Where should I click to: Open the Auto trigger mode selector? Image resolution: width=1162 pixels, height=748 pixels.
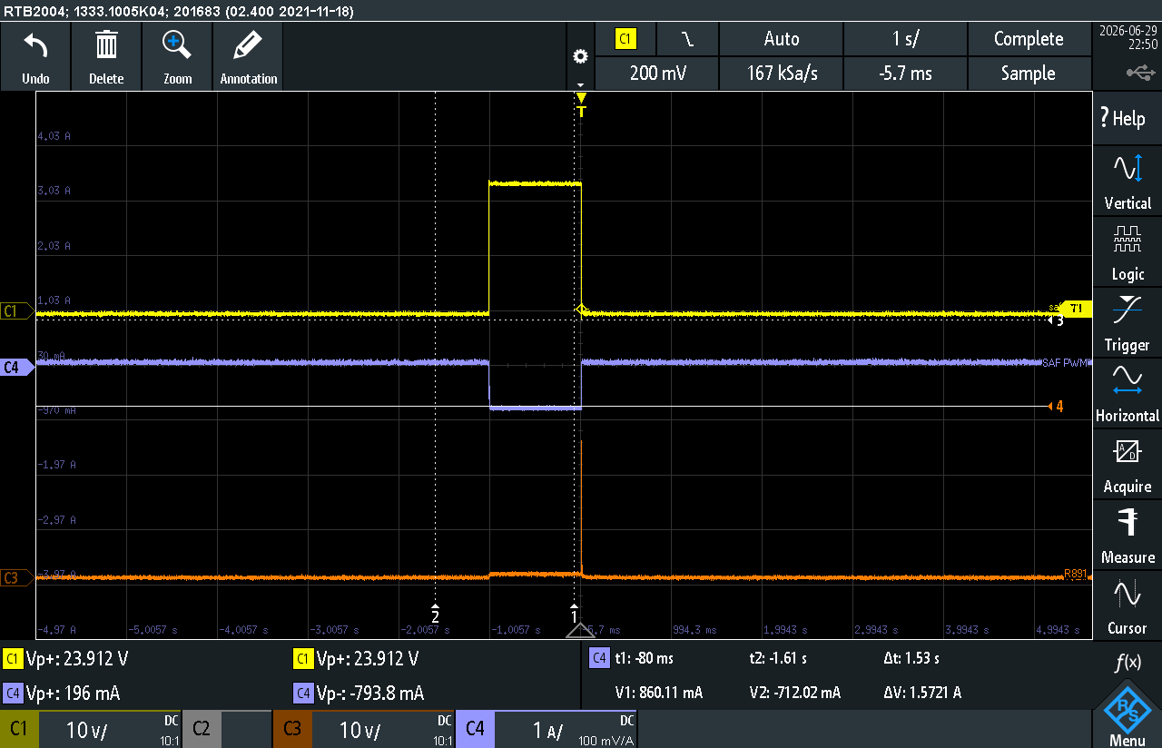coord(781,39)
